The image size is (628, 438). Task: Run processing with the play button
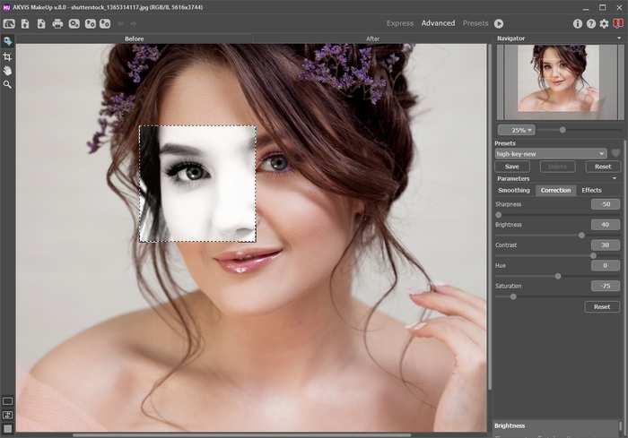tap(499, 23)
